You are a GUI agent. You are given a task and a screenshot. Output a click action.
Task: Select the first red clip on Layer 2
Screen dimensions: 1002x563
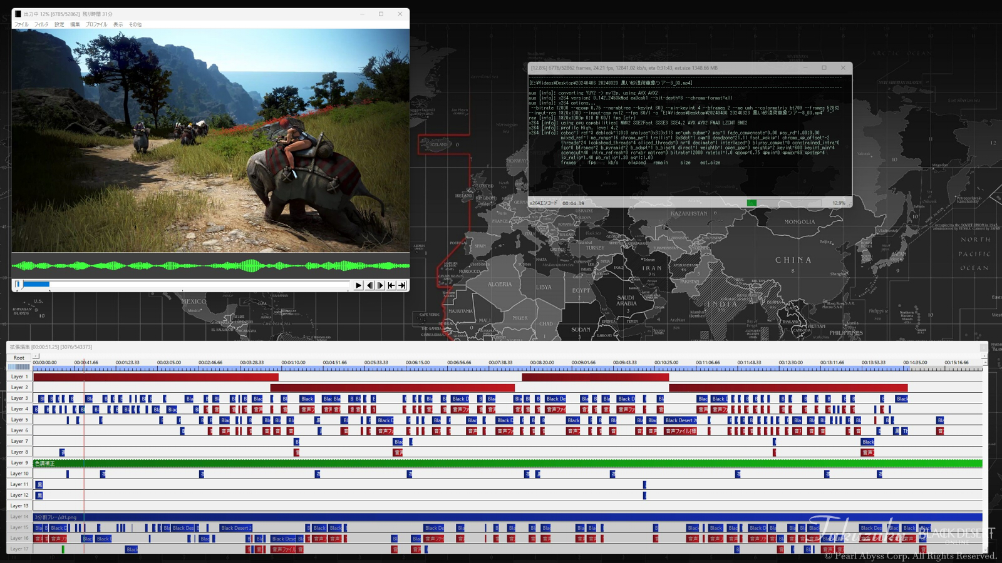(393, 388)
